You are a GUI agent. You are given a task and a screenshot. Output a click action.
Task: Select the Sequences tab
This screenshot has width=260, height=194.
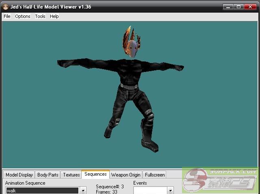pyautogui.click(x=95, y=174)
